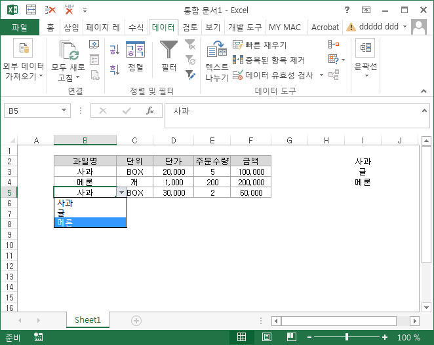Image resolution: width=434 pixels, height=345 pixels.
Task: Sort descending with the bottom sort icon
Action: pos(115,69)
